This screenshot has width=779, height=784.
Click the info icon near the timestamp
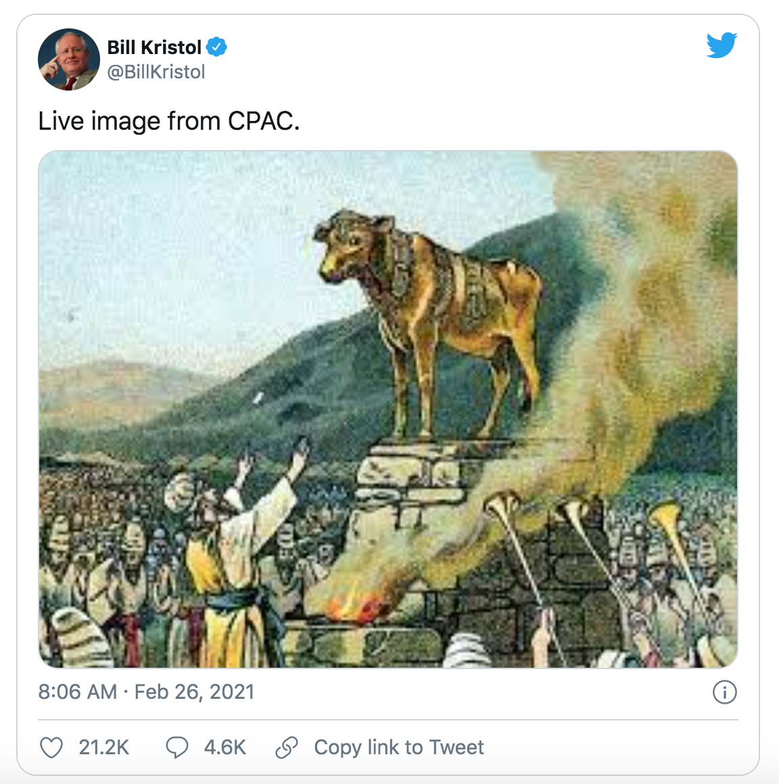pos(726,692)
